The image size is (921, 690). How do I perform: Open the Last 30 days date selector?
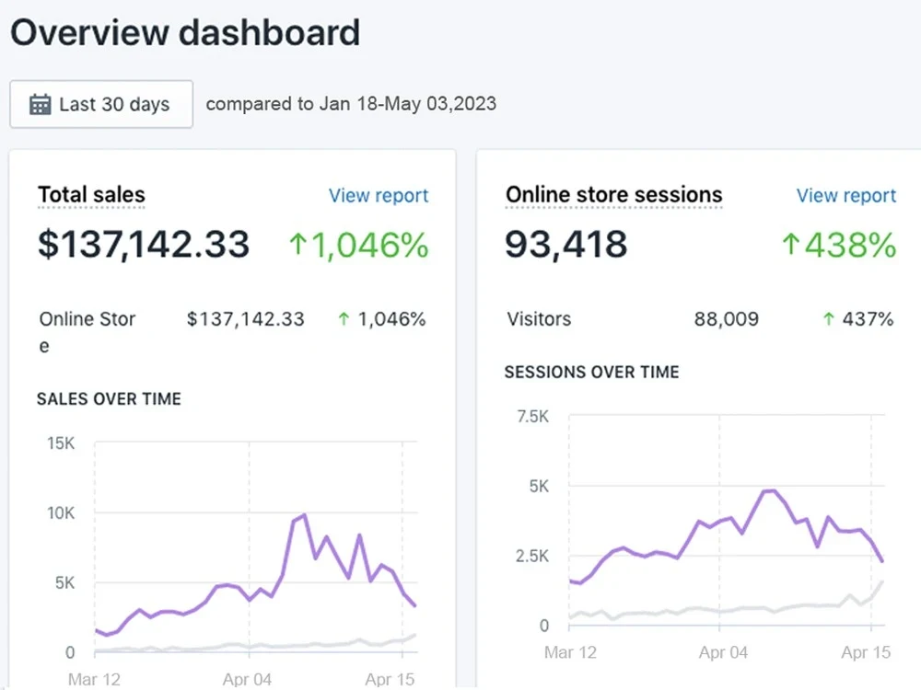click(x=100, y=104)
